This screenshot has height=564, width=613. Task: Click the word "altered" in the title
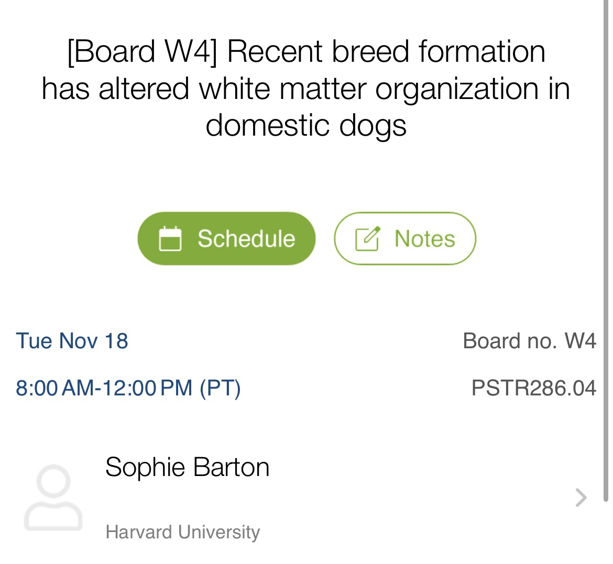click(144, 89)
